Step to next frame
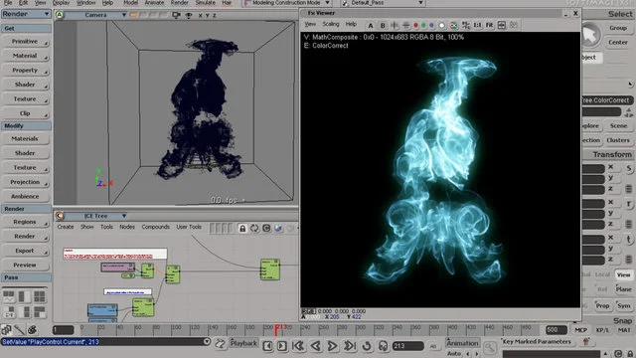This screenshot has height=358, width=636. click(282, 346)
